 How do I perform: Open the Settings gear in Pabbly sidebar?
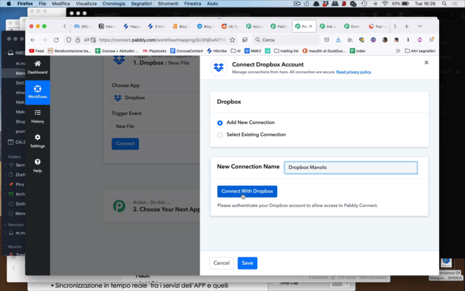pos(37,141)
